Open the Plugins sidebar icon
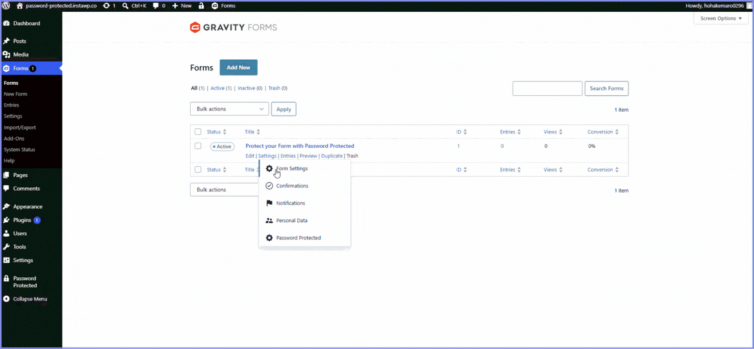Image resolution: width=754 pixels, height=349 pixels. [x=7, y=220]
